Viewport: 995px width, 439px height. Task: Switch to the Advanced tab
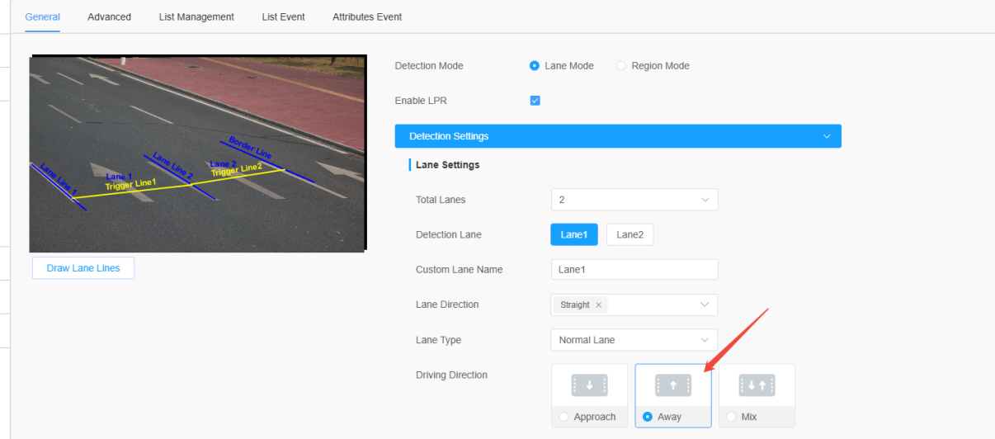point(109,17)
